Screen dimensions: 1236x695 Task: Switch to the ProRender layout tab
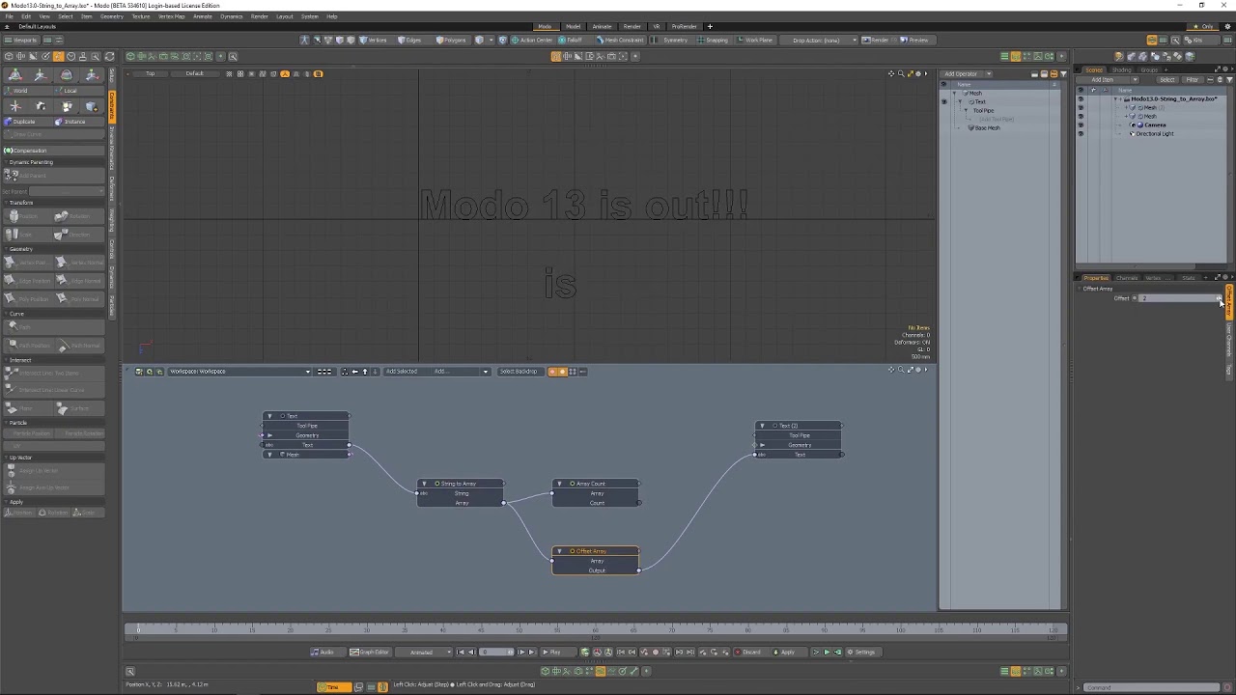point(684,27)
